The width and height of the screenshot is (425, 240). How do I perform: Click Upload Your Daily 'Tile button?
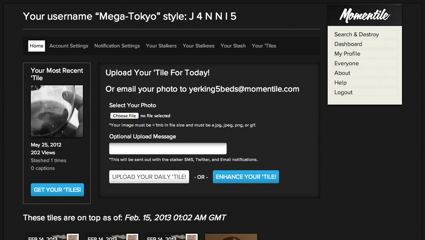[x=149, y=177]
